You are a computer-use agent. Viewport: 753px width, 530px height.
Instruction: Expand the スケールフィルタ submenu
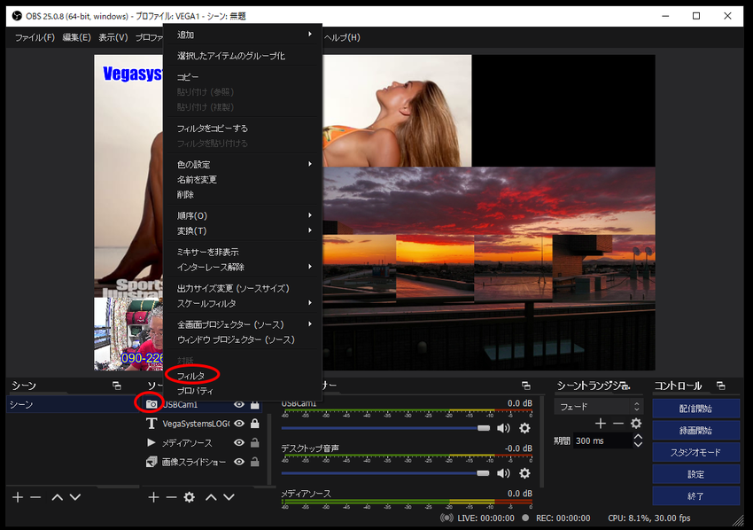tap(243, 304)
